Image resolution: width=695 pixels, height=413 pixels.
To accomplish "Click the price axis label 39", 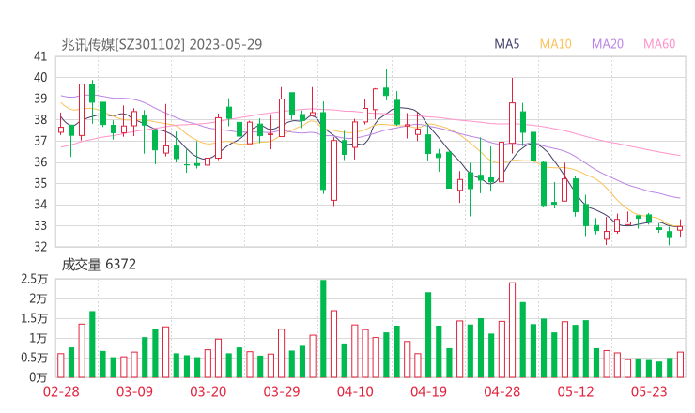I will click(x=40, y=99).
